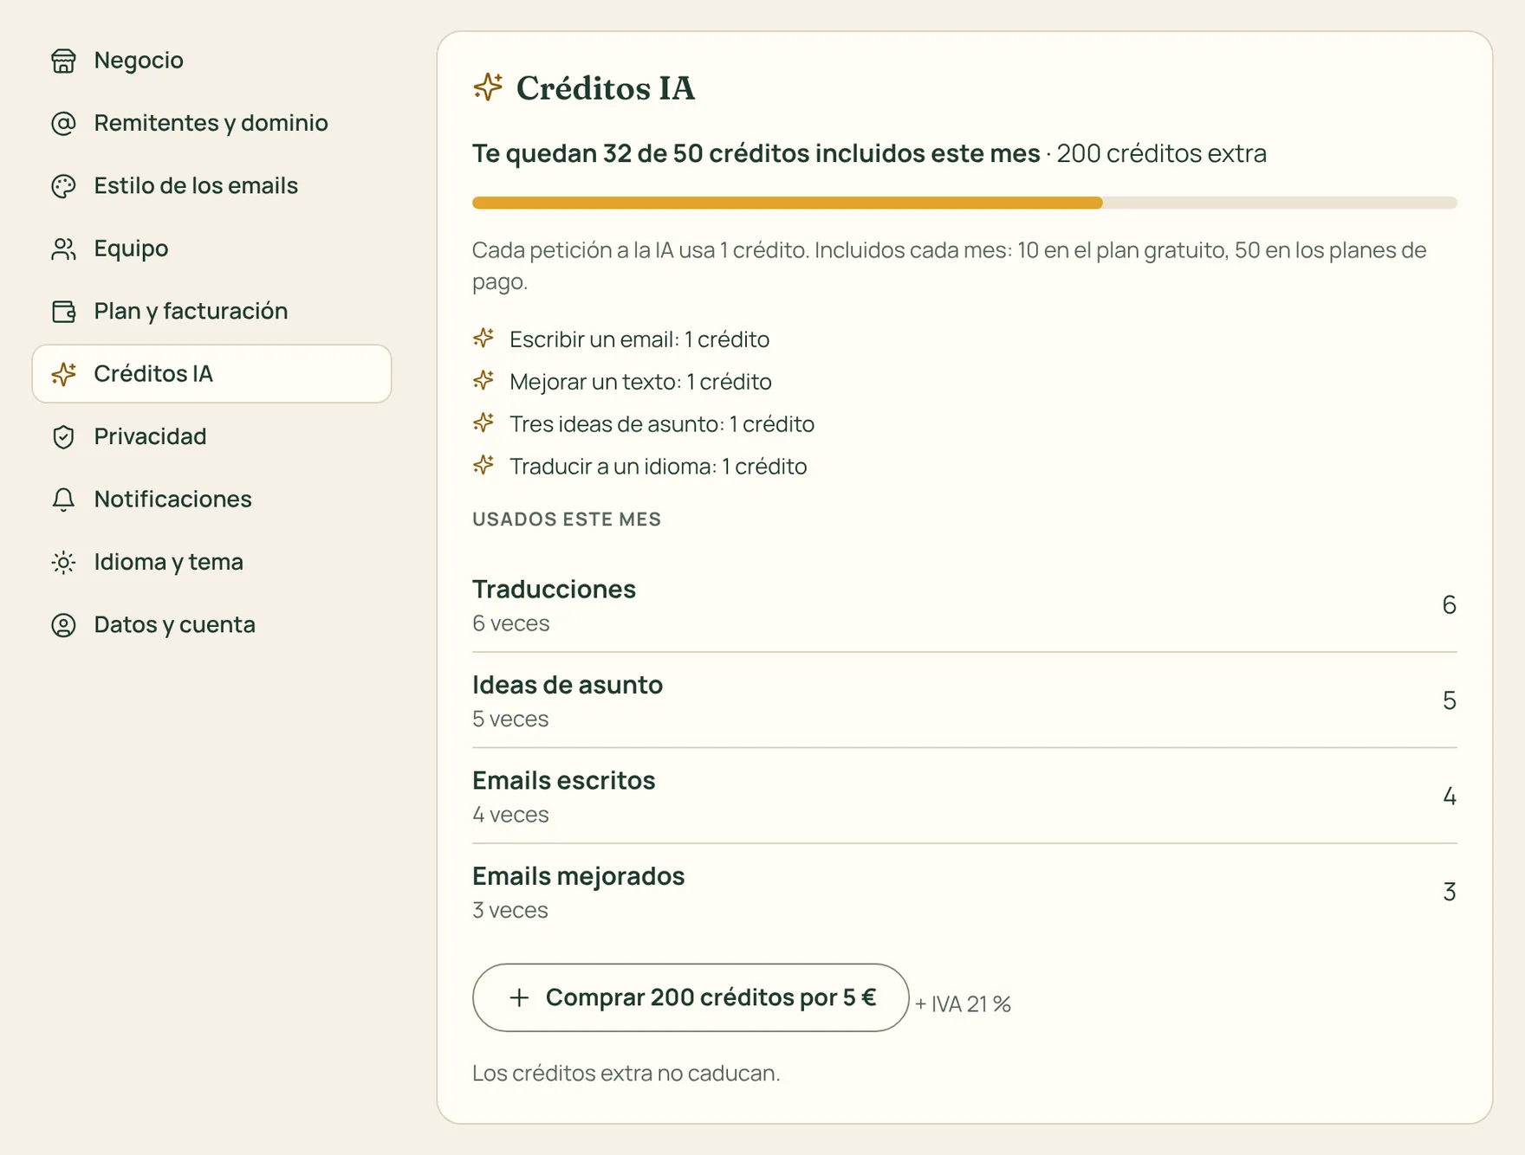Click the sparkle icon next to Créditos IA heading

pos(488,87)
